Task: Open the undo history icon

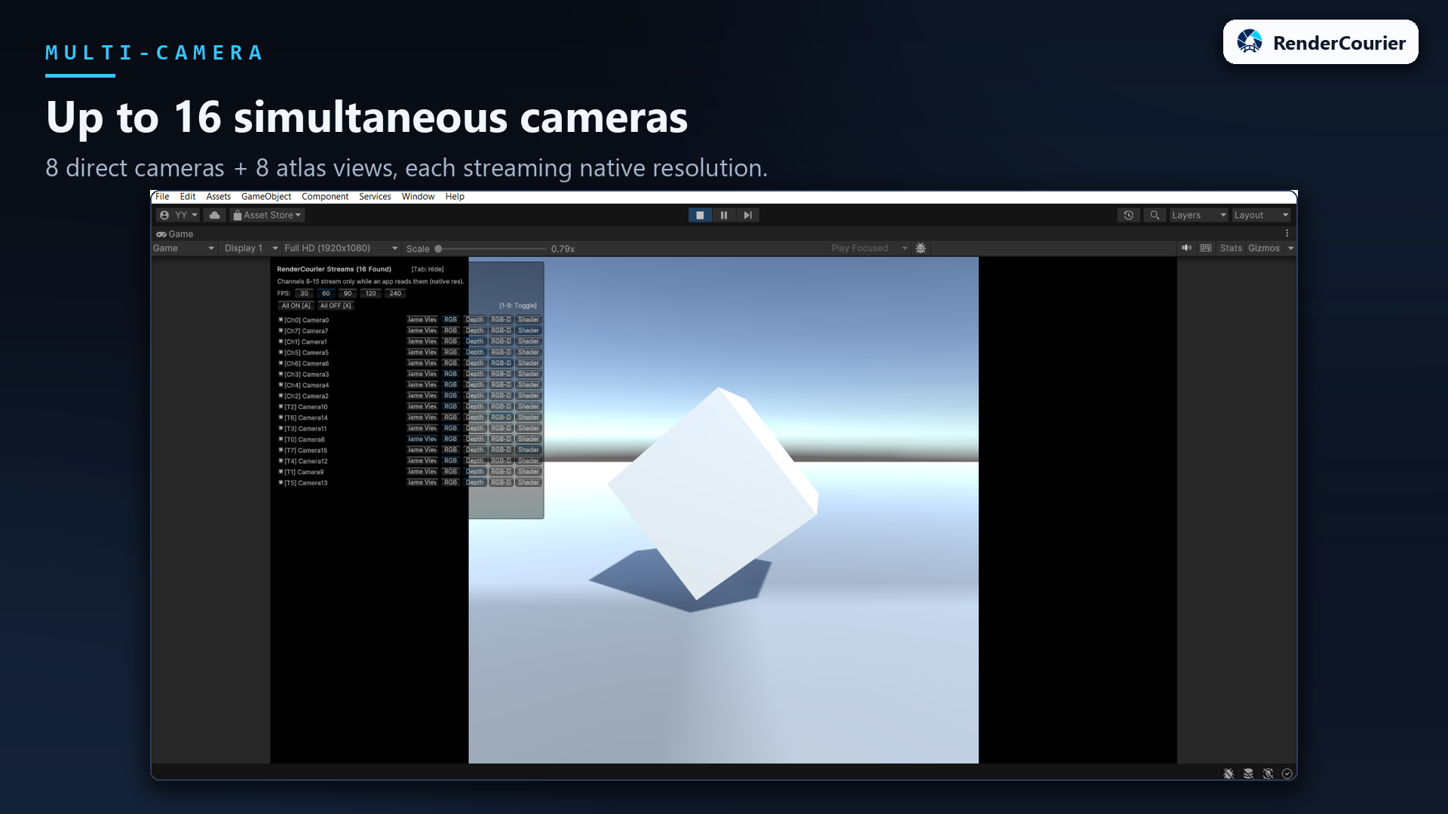Action: point(1129,216)
